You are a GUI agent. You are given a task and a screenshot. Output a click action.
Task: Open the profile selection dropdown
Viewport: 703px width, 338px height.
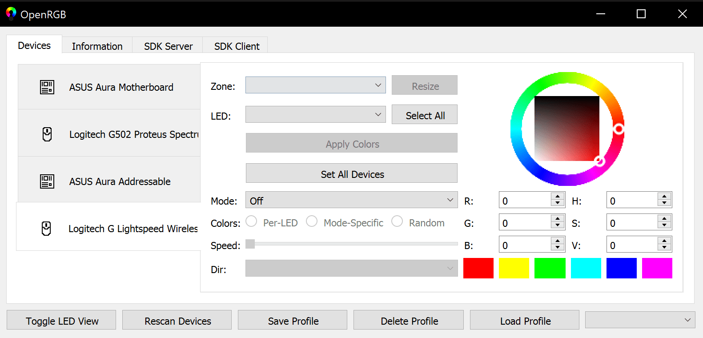(640, 320)
